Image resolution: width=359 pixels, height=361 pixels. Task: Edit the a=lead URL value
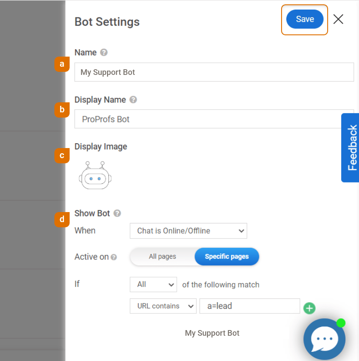click(249, 306)
